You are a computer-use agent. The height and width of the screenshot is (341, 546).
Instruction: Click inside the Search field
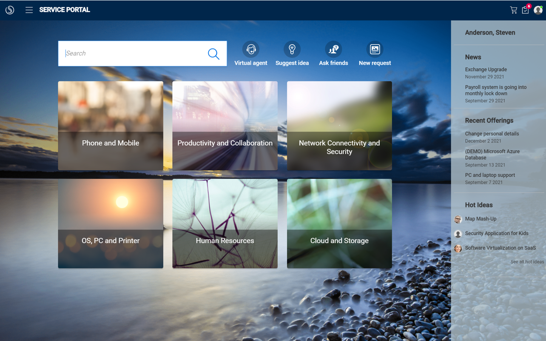click(128, 54)
